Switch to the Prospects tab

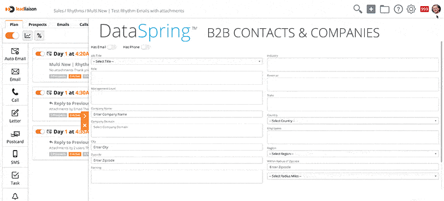(x=37, y=24)
